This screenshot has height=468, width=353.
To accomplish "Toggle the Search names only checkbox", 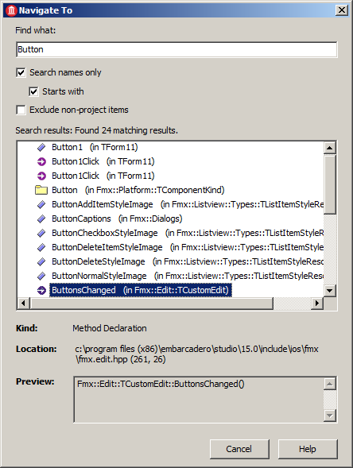I will coord(21,72).
